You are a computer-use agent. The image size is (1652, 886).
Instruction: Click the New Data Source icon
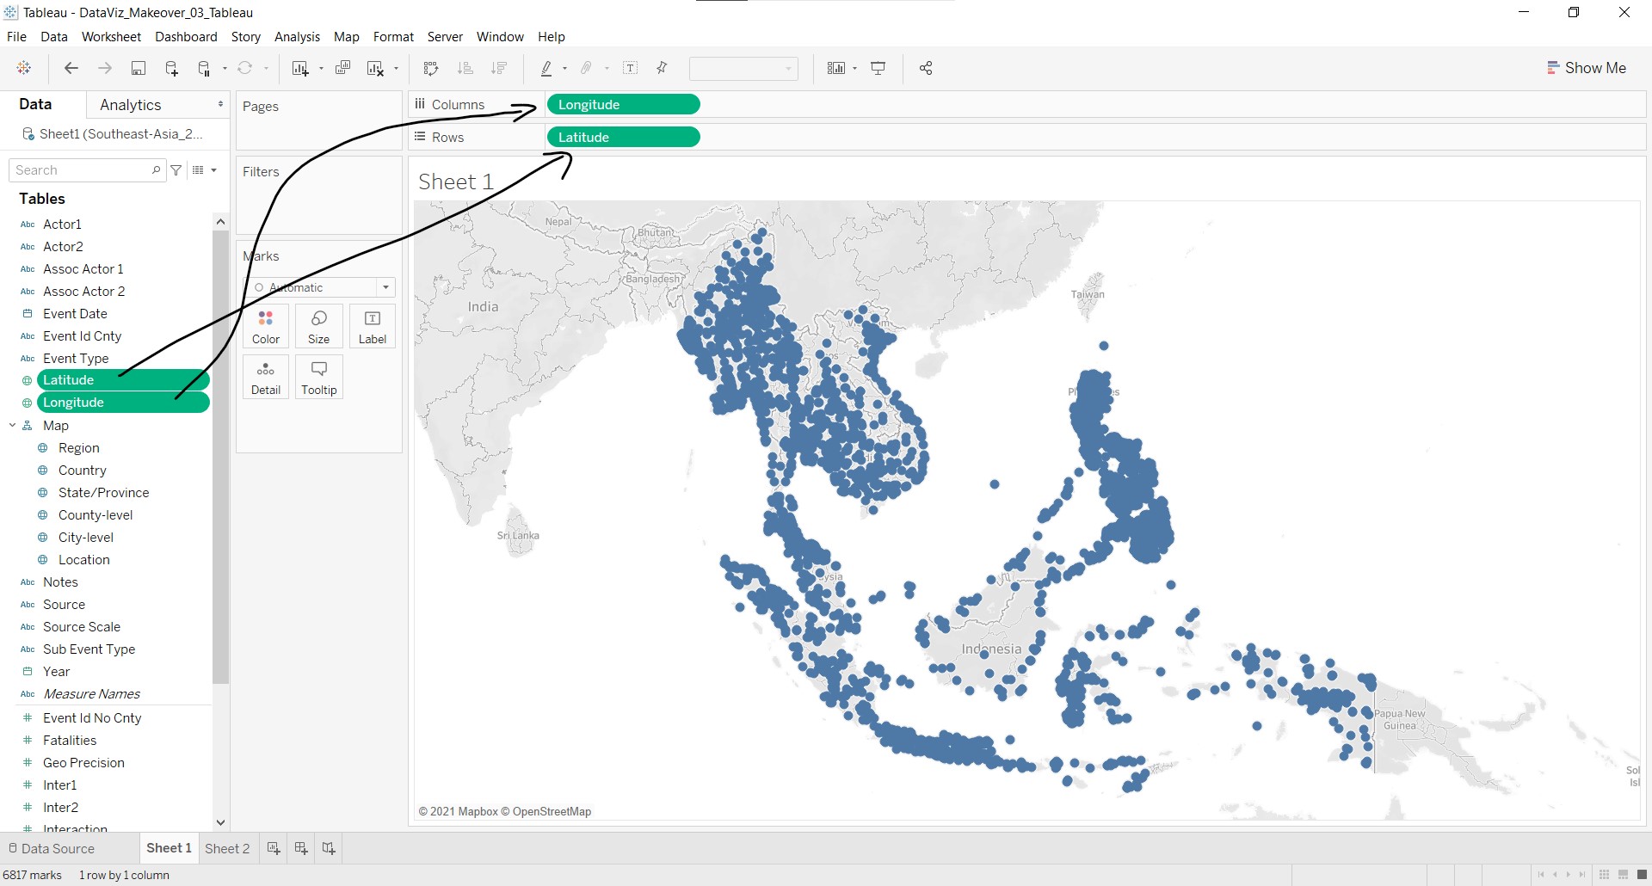click(x=171, y=69)
